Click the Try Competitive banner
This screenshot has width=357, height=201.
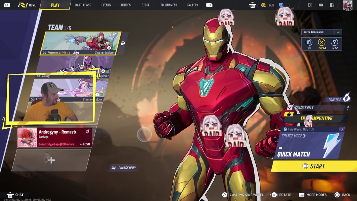click(315, 119)
